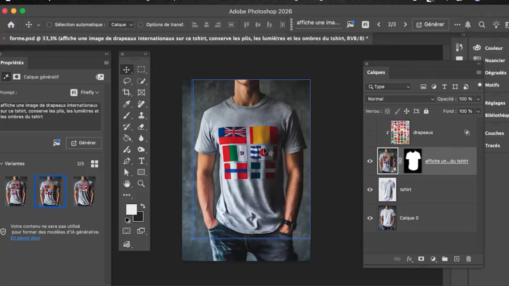The height and width of the screenshot is (286, 509).
Task: Hide the tshirt layer
Action: [370, 189]
